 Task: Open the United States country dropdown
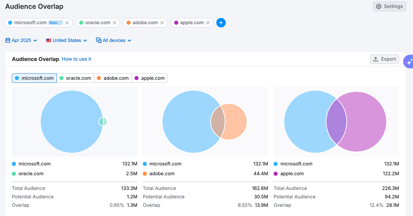67,40
